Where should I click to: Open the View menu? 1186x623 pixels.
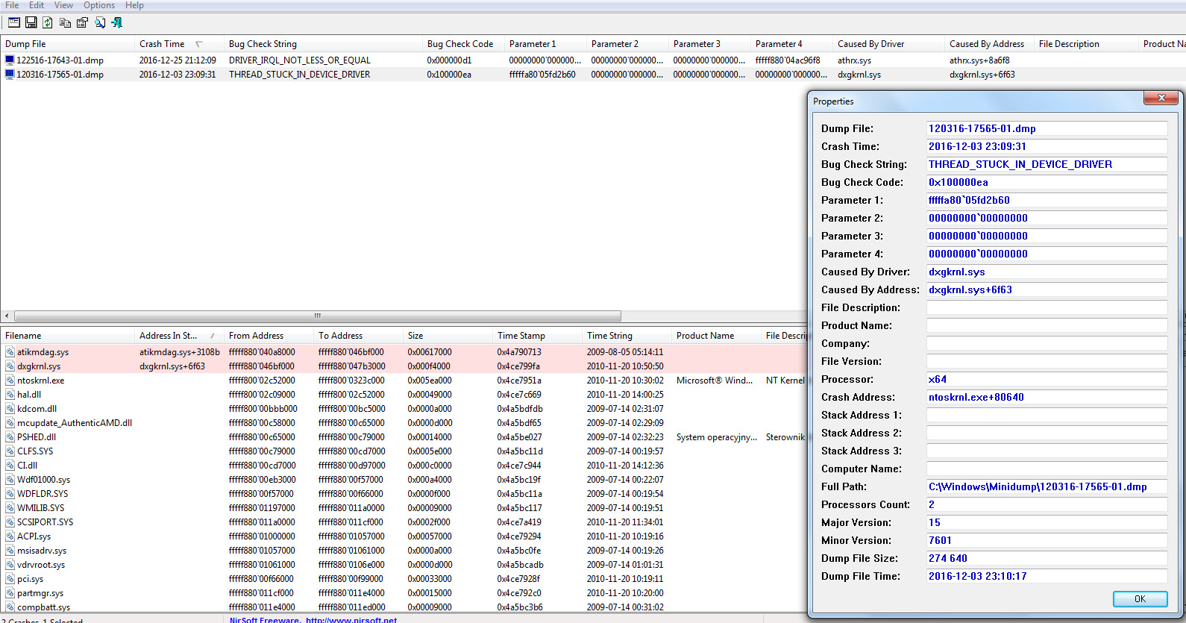pyautogui.click(x=63, y=5)
